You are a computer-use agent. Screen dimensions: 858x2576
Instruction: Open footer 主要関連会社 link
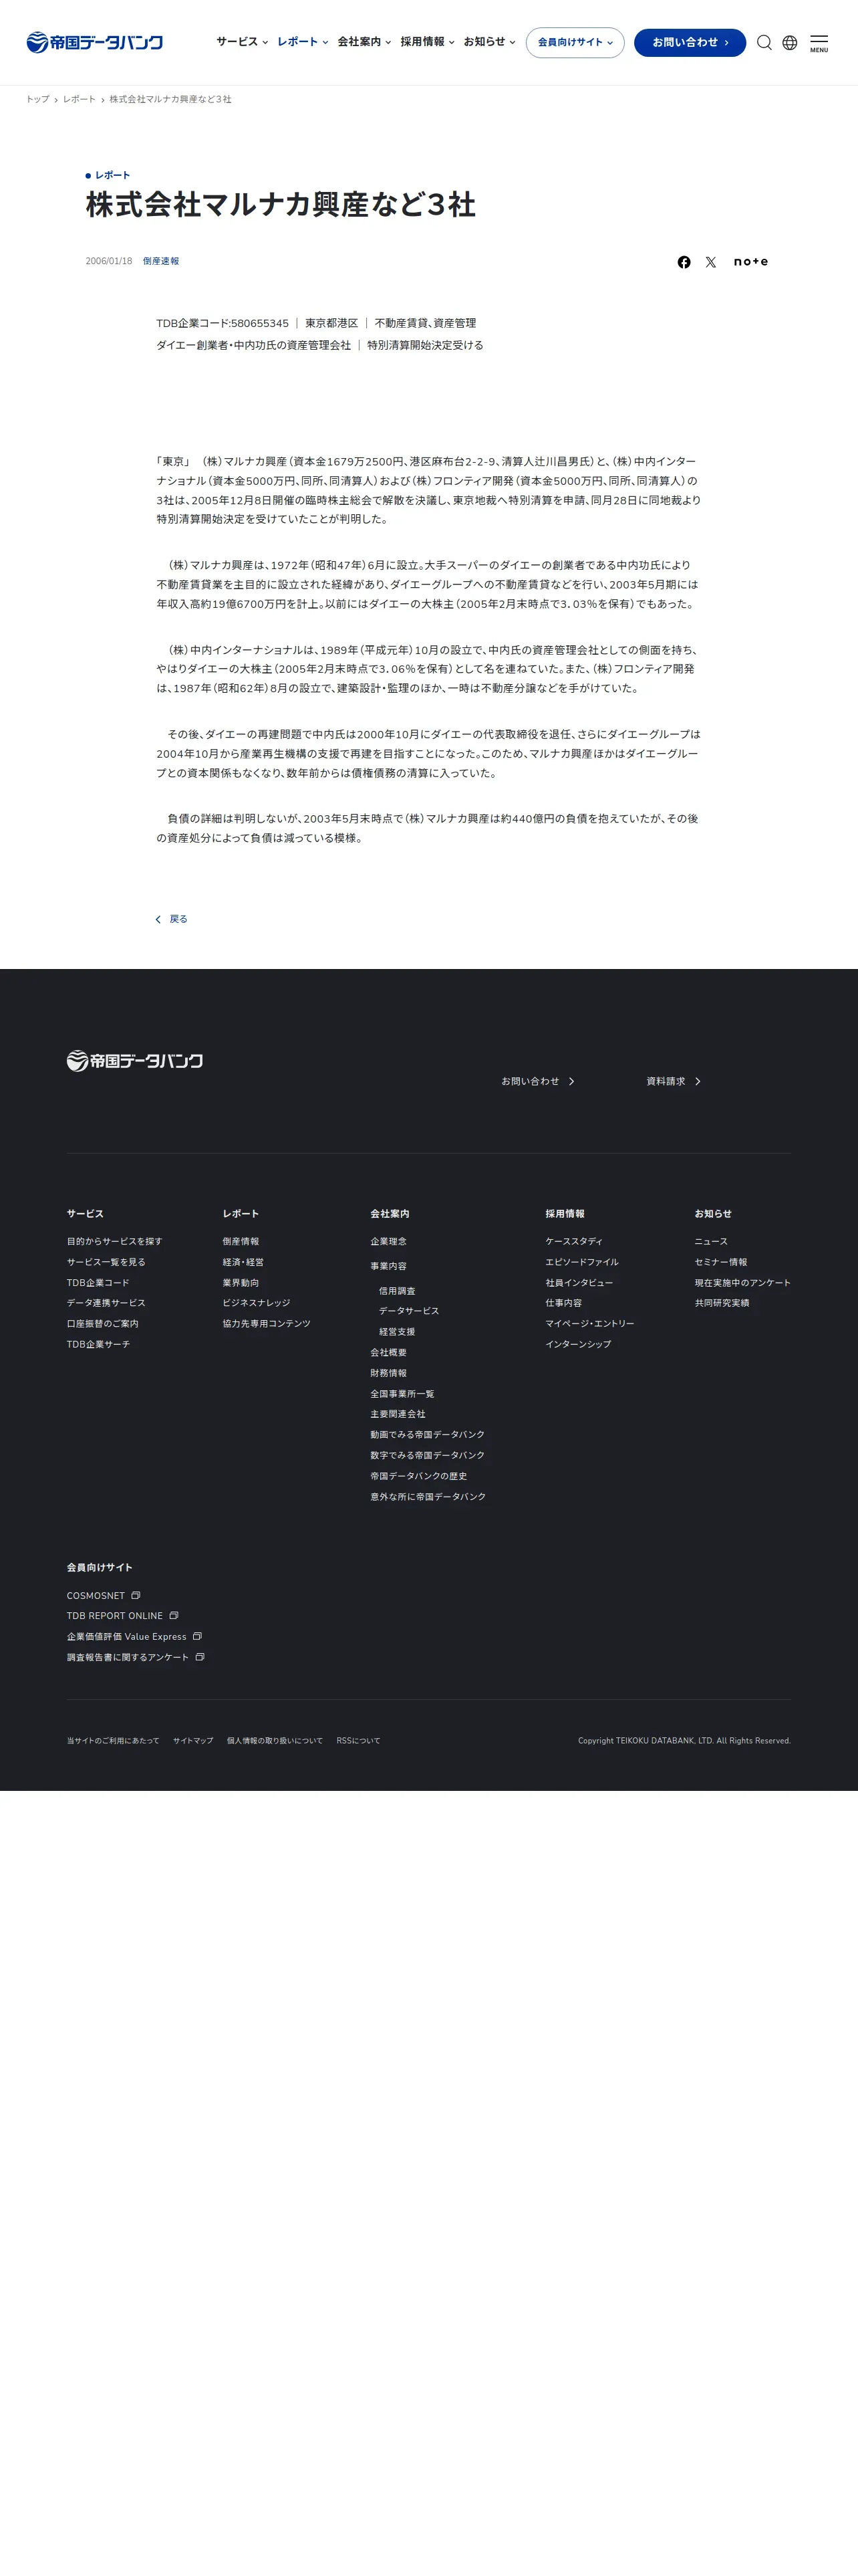398,1414
